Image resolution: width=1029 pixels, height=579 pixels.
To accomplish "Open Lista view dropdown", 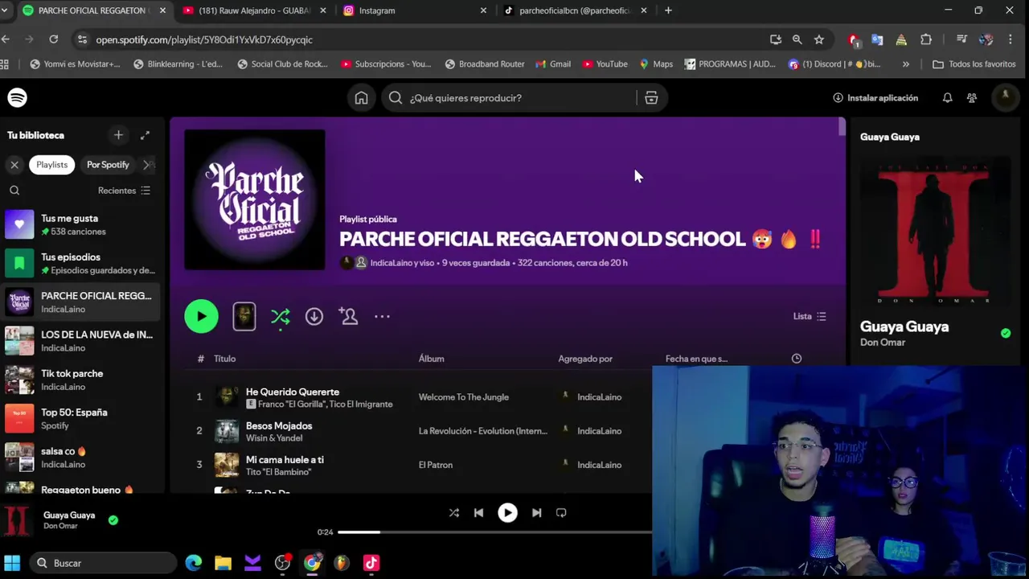I will click(x=810, y=316).
